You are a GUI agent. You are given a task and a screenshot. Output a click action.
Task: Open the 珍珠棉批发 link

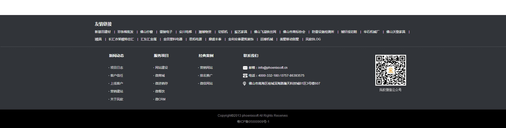coord(125,32)
